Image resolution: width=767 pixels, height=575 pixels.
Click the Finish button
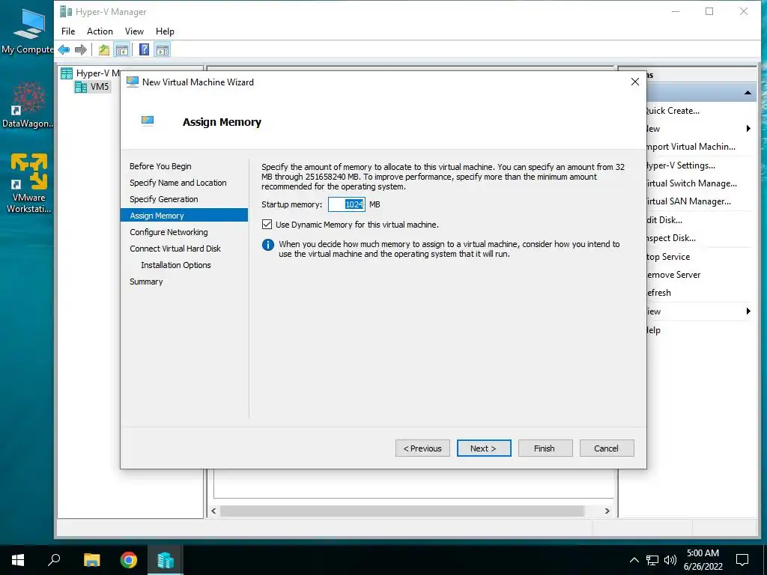545,448
